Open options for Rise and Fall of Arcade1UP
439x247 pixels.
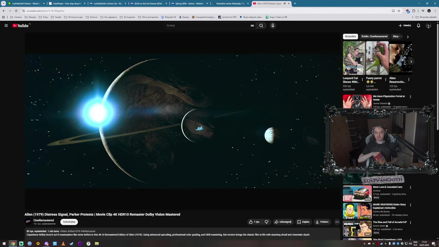click(410, 223)
